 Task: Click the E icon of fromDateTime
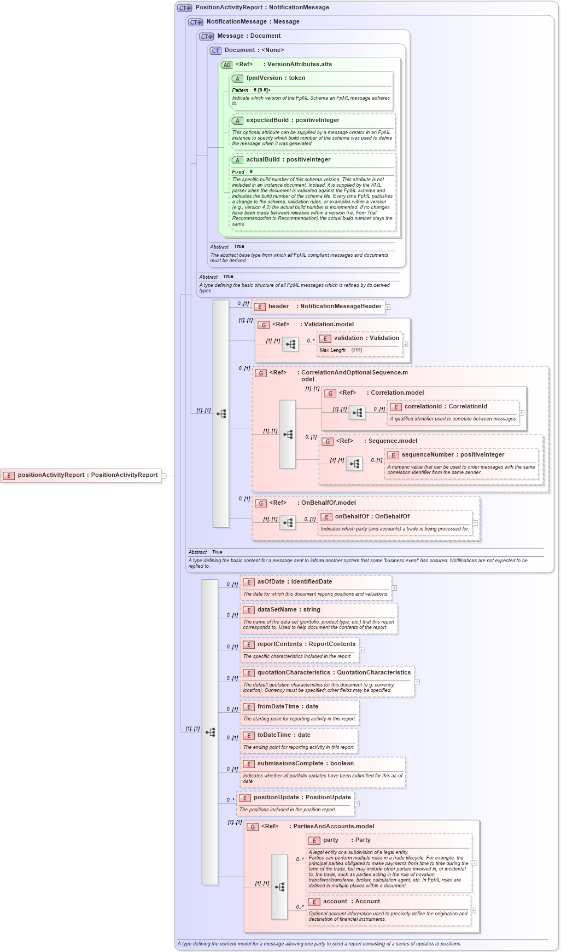tap(249, 707)
